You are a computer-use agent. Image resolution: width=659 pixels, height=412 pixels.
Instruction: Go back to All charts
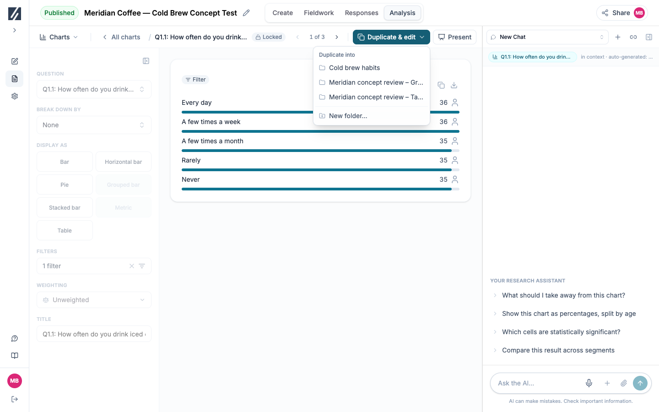(x=122, y=37)
